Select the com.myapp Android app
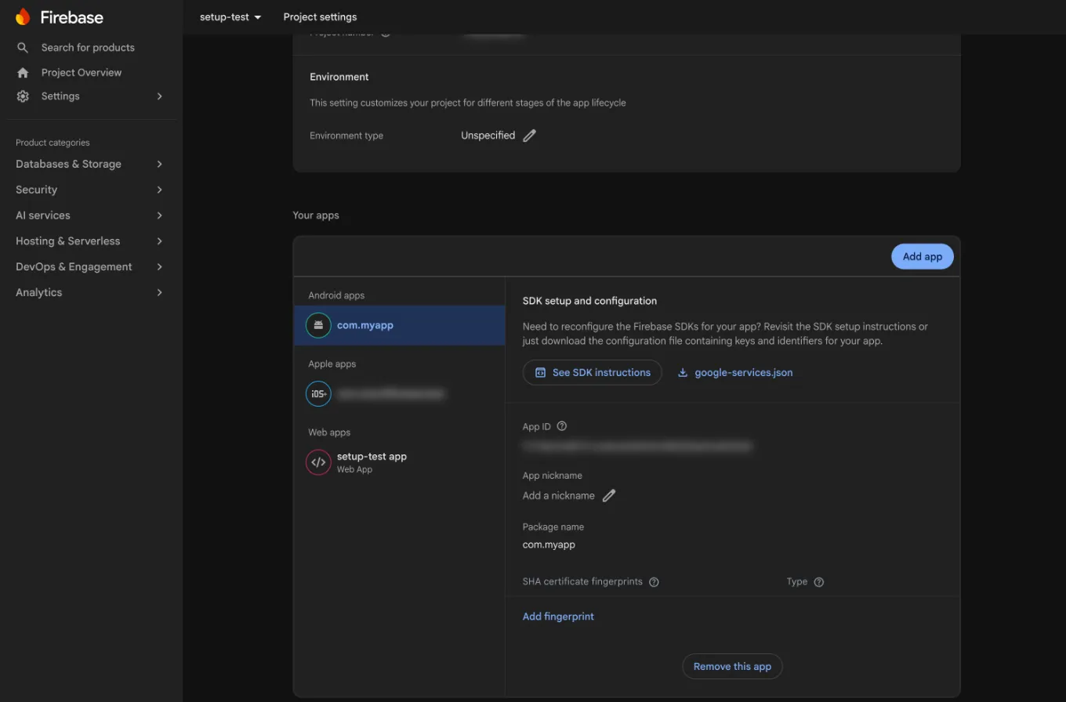1066x702 pixels. click(x=400, y=325)
